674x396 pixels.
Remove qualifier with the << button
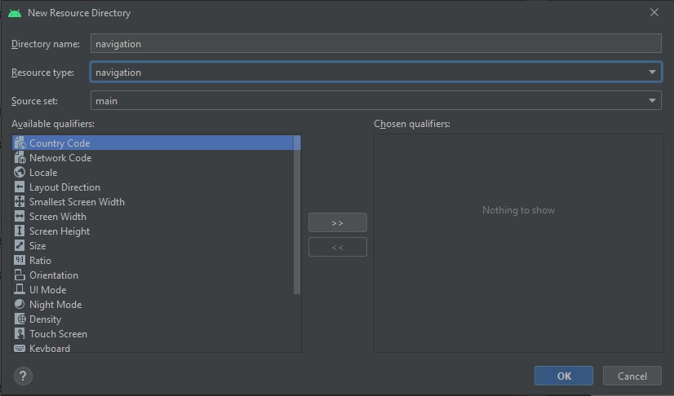pyautogui.click(x=338, y=247)
